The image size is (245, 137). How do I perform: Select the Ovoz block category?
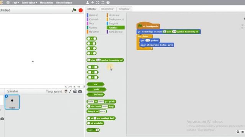[x=91, y=24]
